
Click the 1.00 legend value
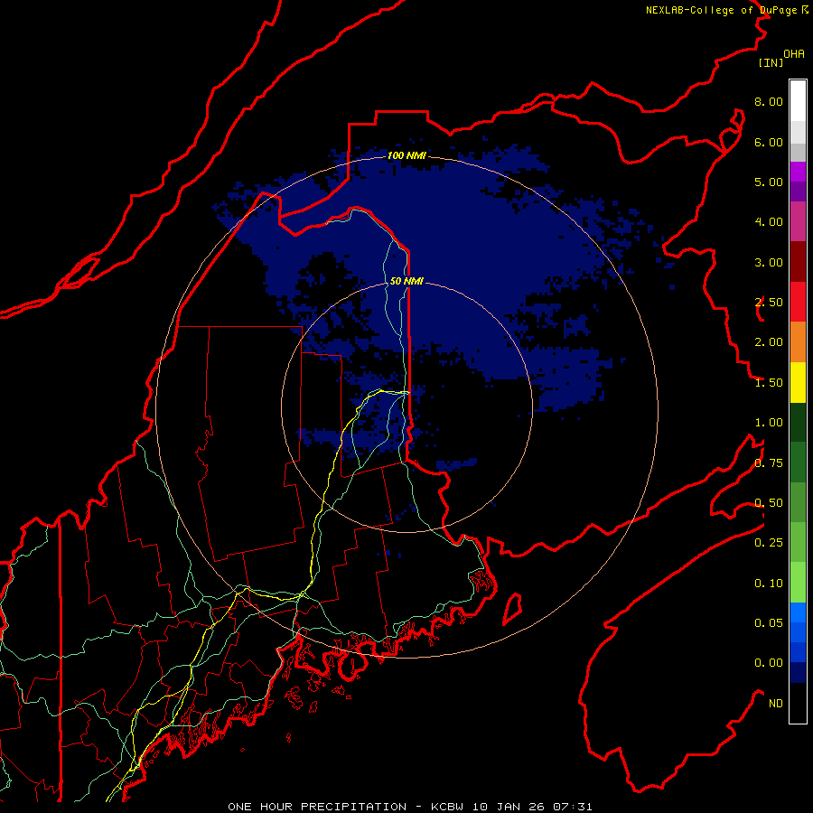(769, 423)
